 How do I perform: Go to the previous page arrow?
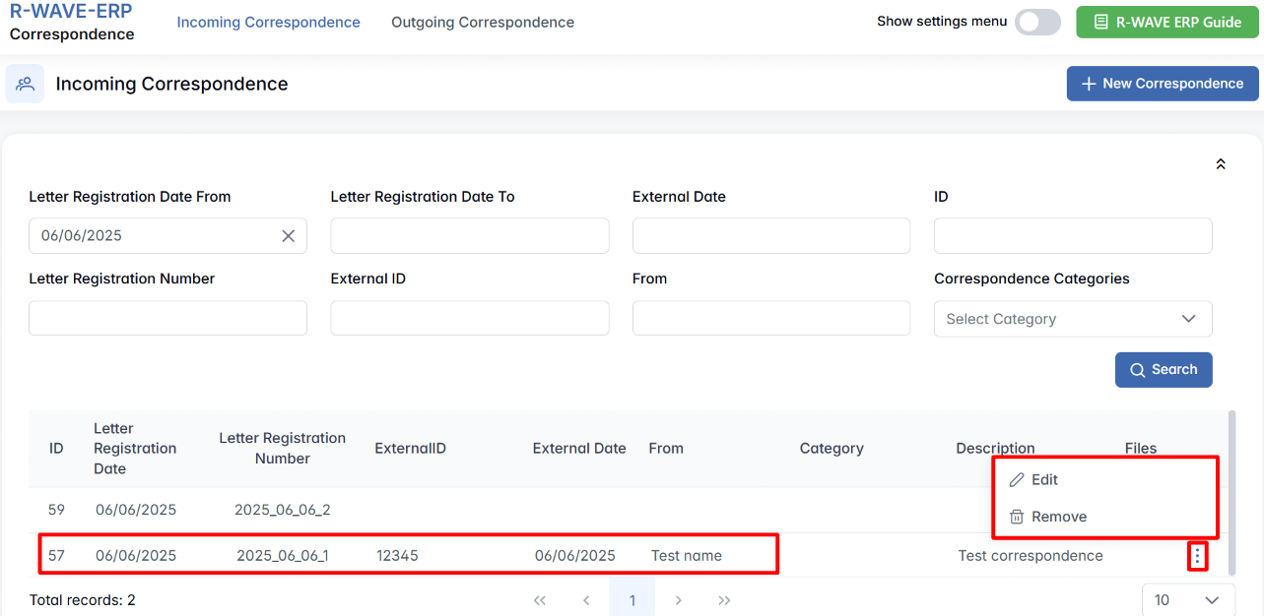586,600
